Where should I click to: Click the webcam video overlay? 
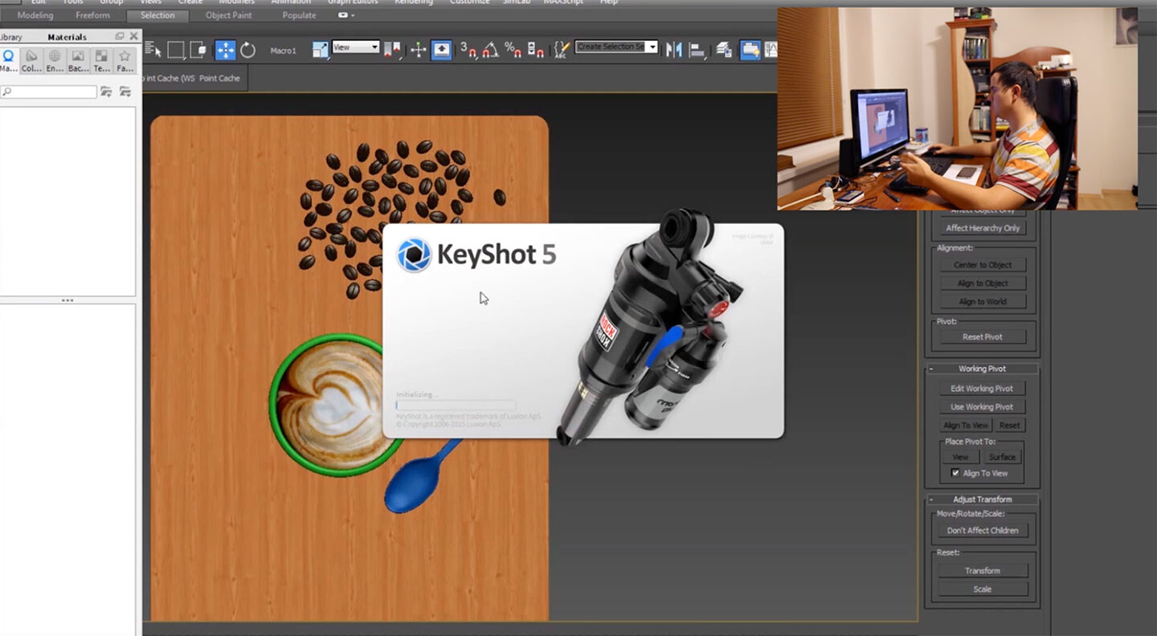957,108
